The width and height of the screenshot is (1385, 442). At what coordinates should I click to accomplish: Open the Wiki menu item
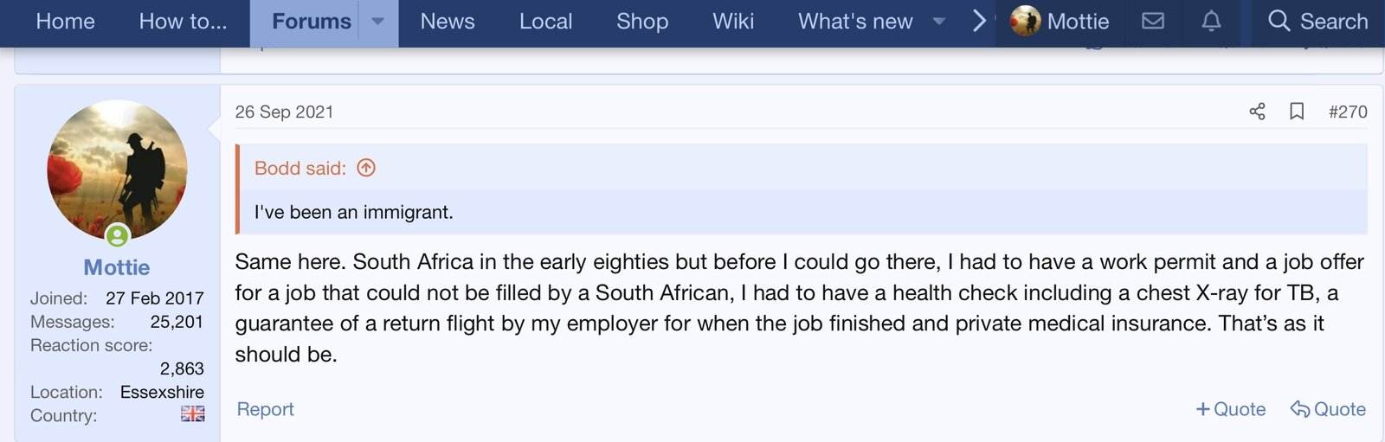[733, 22]
